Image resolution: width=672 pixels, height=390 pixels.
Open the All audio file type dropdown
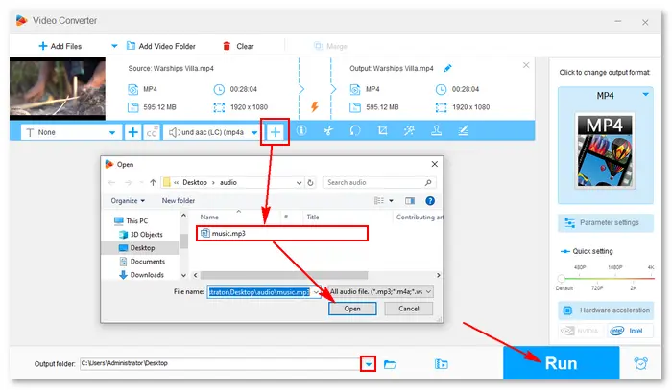[380, 291]
